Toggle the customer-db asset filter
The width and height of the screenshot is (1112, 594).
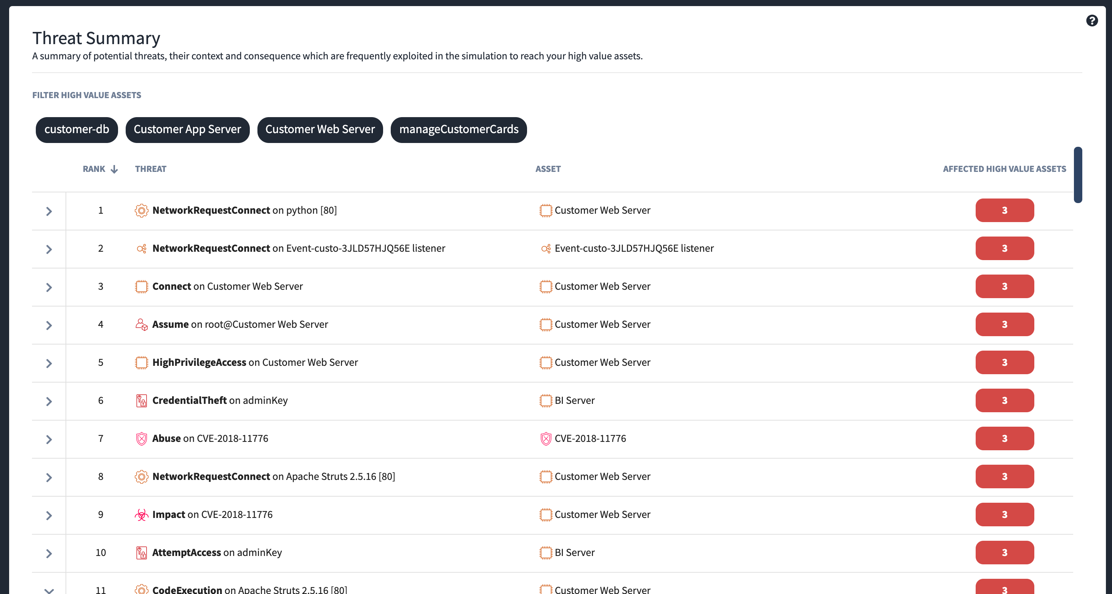click(x=77, y=130)
